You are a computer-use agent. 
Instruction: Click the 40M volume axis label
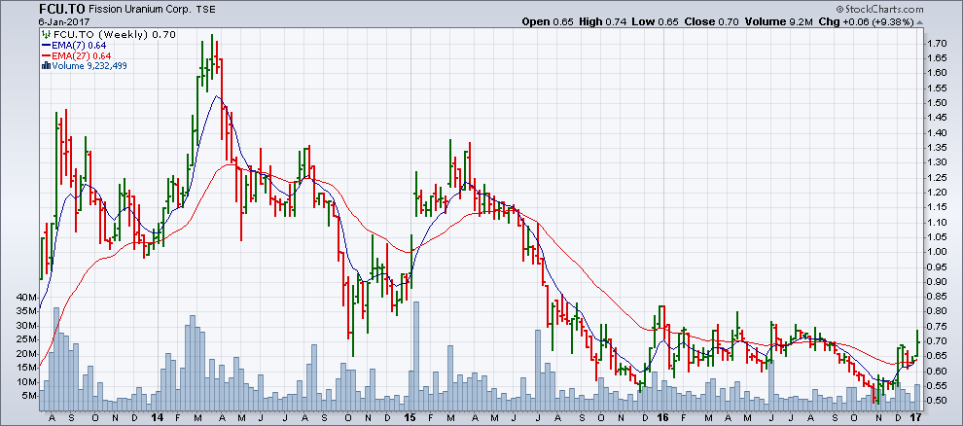pyautogui.click(x=27, y=297)
